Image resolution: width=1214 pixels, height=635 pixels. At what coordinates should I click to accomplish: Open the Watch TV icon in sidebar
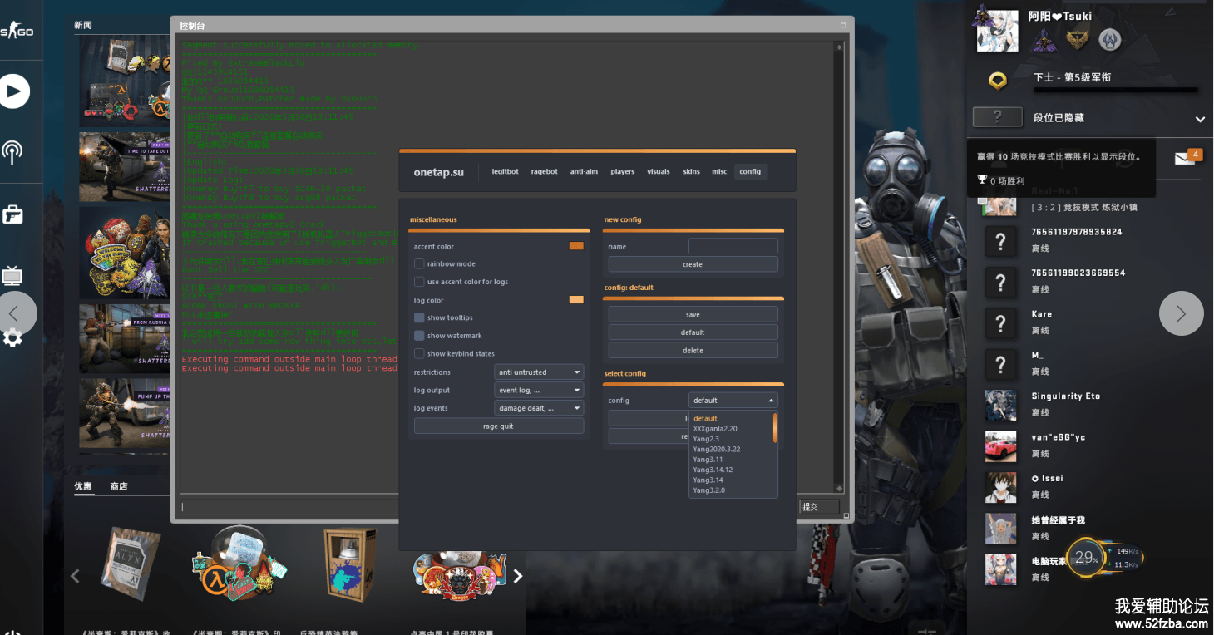[x=12, y=276]
